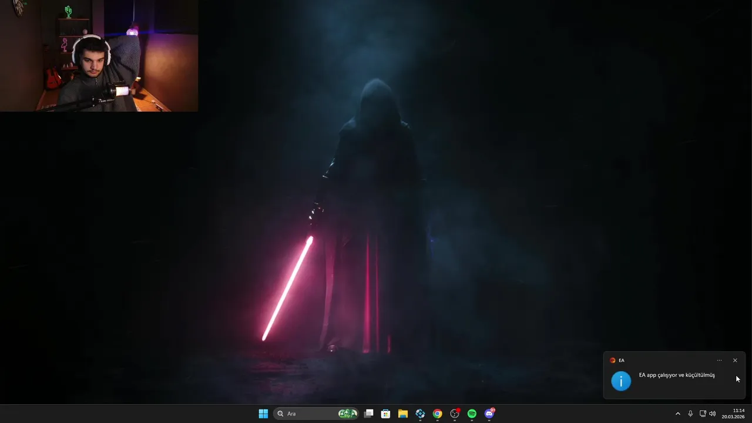
Task: Open the volume control in system tray
Action: click(x=713, y=414)
